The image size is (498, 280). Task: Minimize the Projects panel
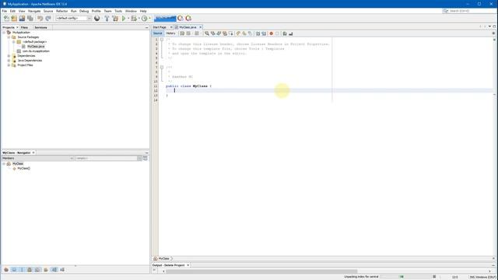pyautogui.click(x=147, y=28)
